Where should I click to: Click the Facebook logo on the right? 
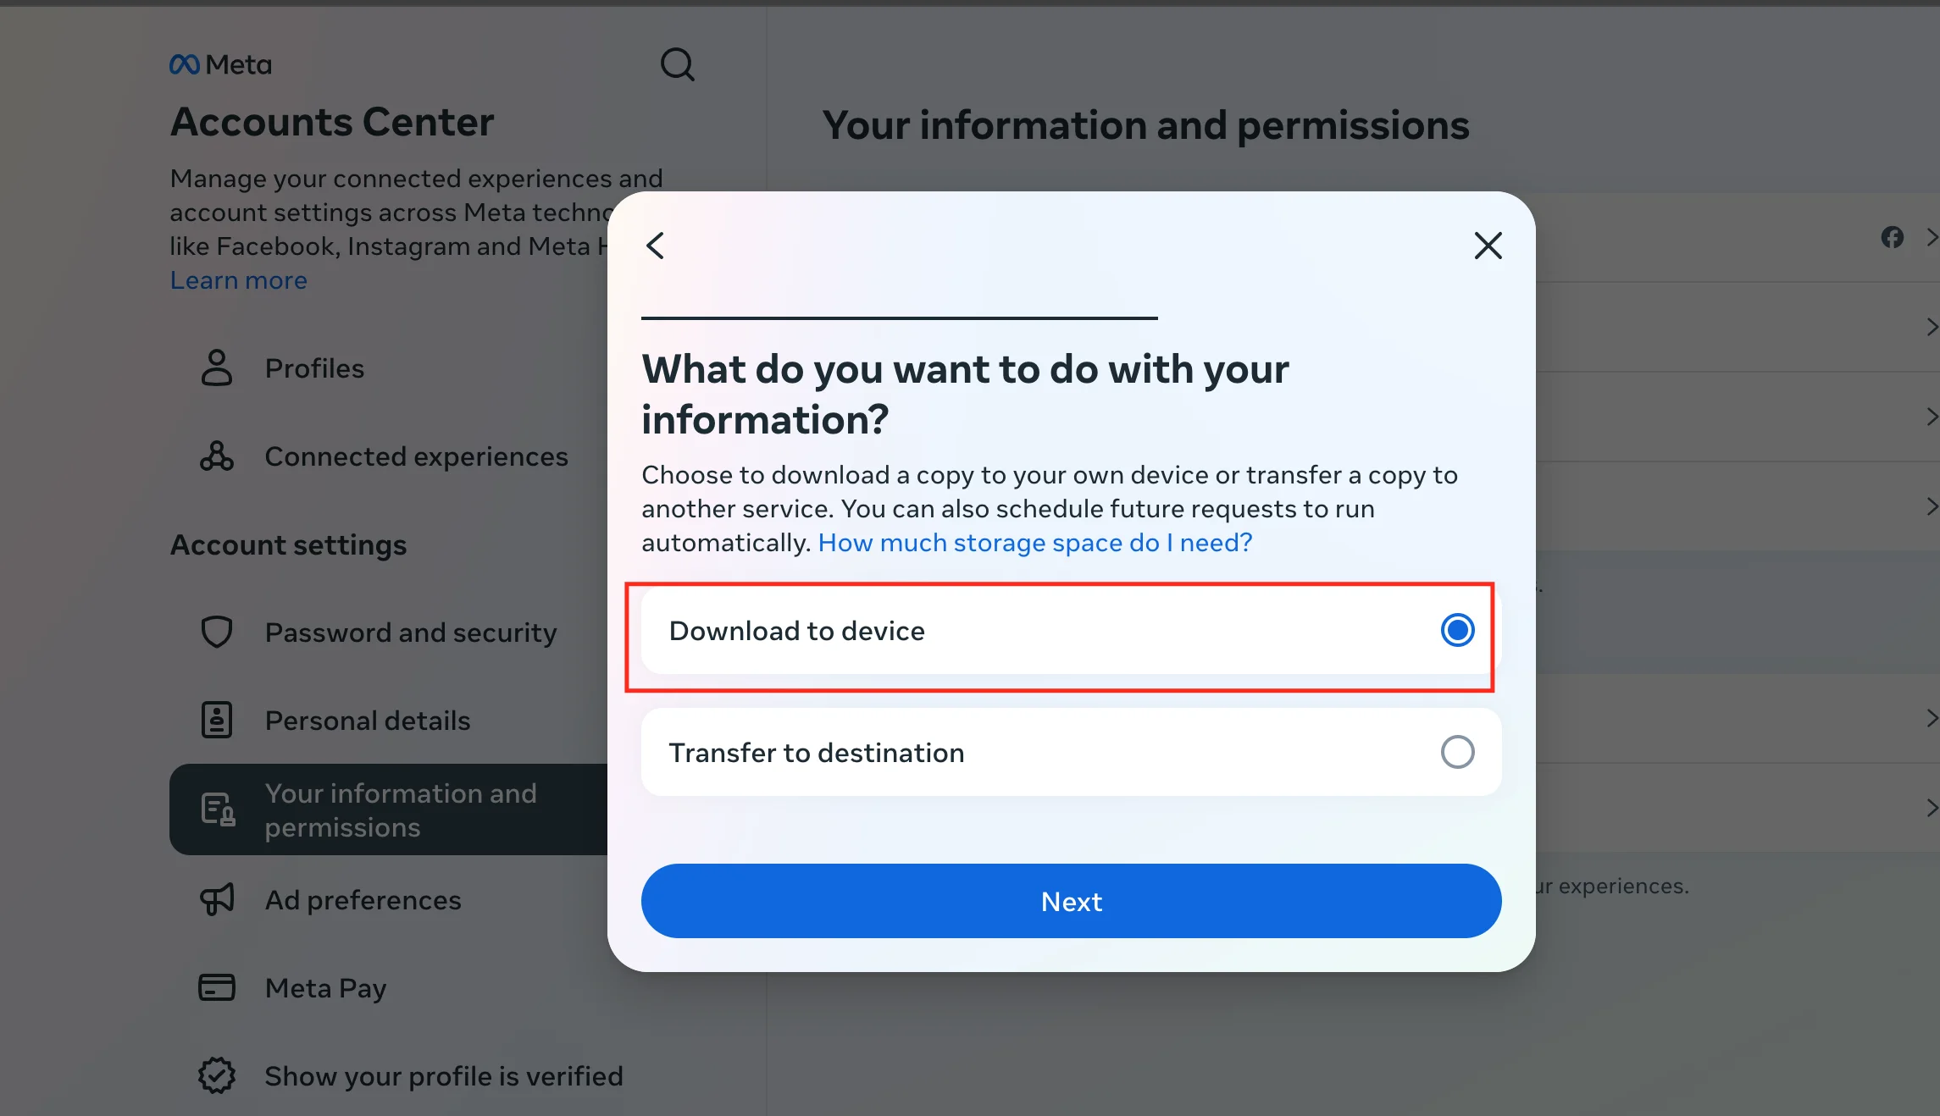(x=1893, y=237)
